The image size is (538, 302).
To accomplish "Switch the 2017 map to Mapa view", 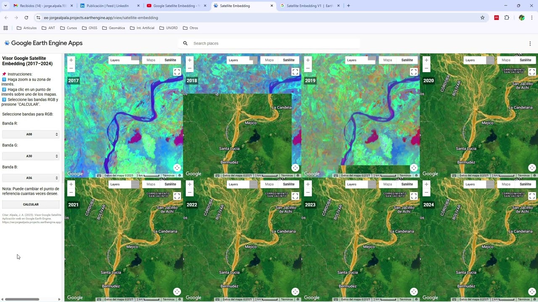I will pyautogui.click(x=151, y=60).
